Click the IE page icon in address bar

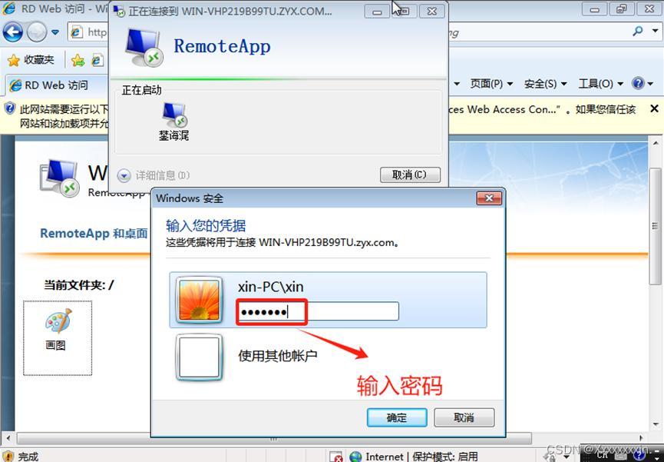point(77,32)
